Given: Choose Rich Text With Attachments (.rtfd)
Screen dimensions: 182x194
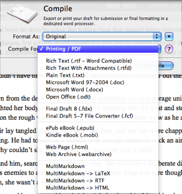Looking at the screenshot, I should (98, 68).
